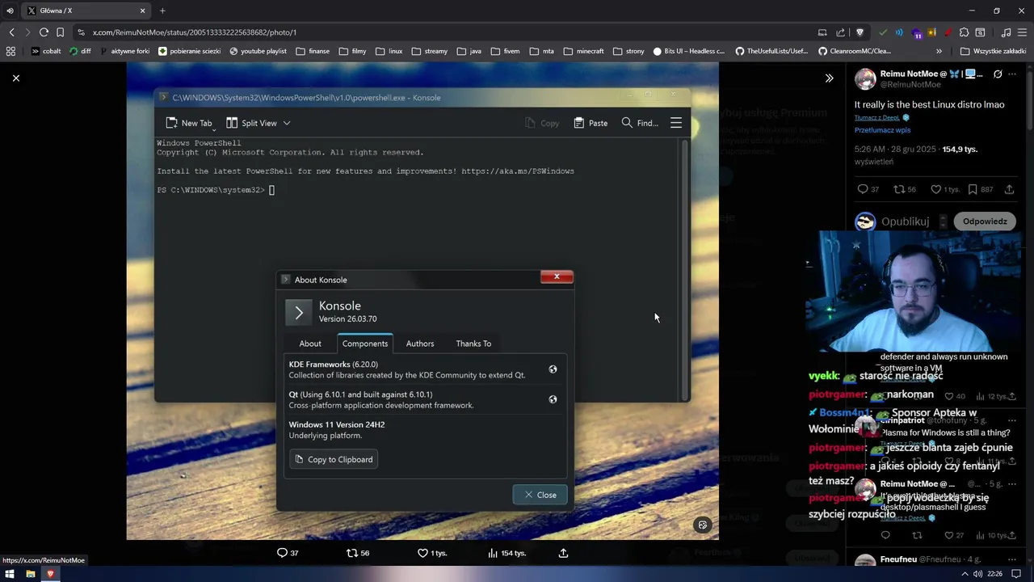The width and height of the screenshot is (1034, 582).
Task: Click the Close button in About Konsole
Action: [540, 495]
